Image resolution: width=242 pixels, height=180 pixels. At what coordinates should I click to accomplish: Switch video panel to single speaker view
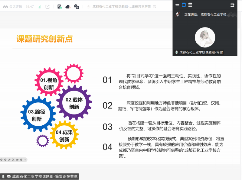(x=184, y=5)
